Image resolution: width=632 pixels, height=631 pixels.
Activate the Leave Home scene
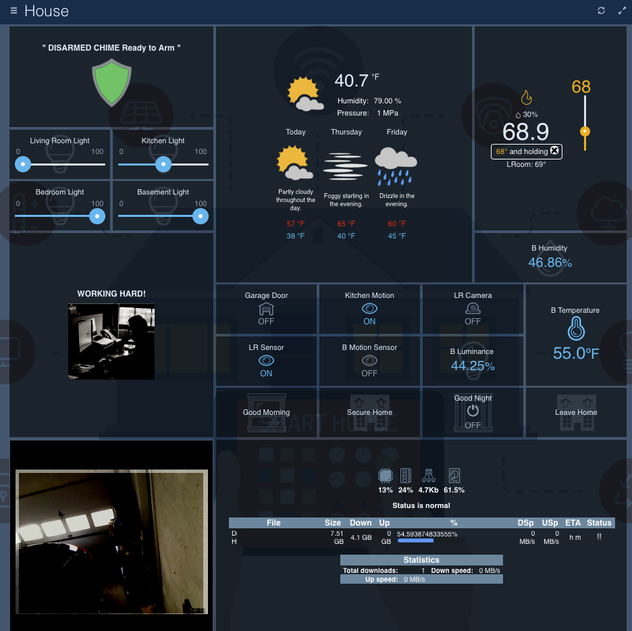point(576,412)
